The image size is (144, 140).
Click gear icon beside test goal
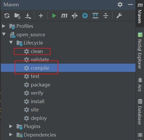click(x=27, y=76)
